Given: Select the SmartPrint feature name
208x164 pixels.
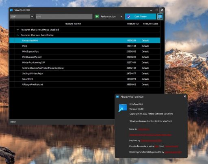Looking at the screenshot, I should tap(28, 79).
